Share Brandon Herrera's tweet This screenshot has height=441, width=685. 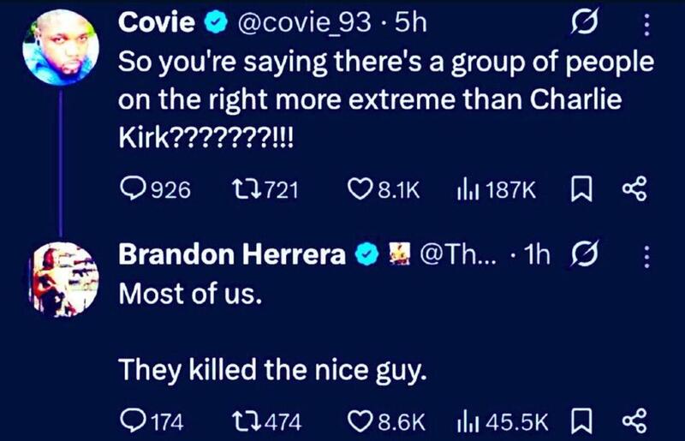pos(634,421)
